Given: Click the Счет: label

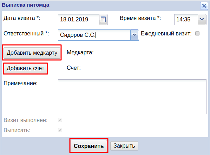Looking at the screenshot, I should (74, 68).
